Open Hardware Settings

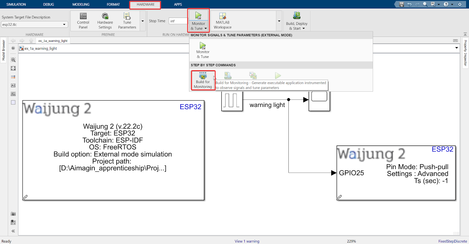[105, 21]
